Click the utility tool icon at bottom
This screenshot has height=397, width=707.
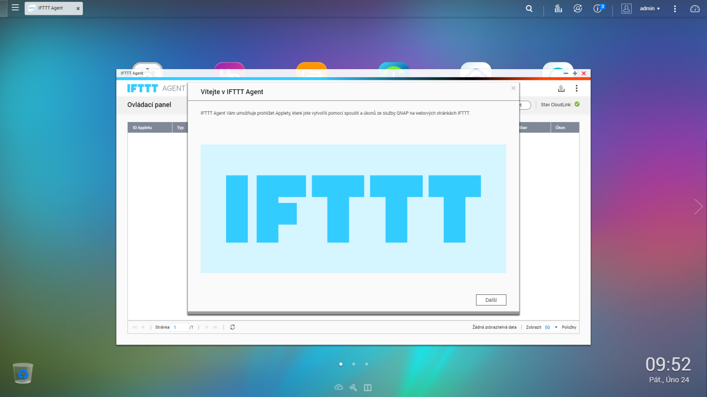tap(353, 387)
